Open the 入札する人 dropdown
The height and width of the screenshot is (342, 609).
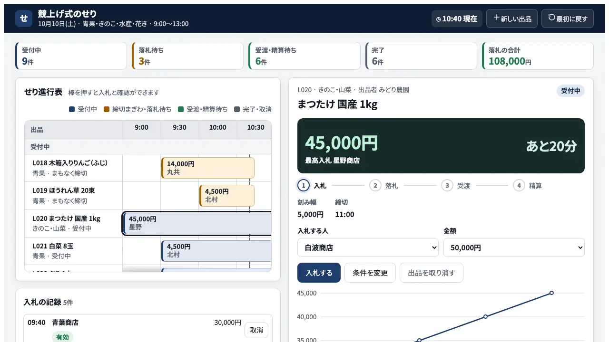point(368,247)
